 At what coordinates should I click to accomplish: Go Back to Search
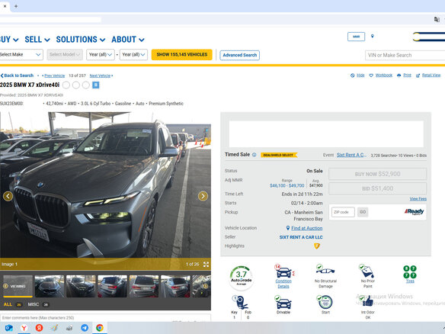(17, 75)
